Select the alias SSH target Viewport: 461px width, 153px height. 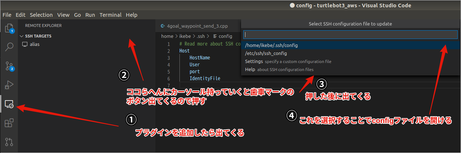point(35,44)
